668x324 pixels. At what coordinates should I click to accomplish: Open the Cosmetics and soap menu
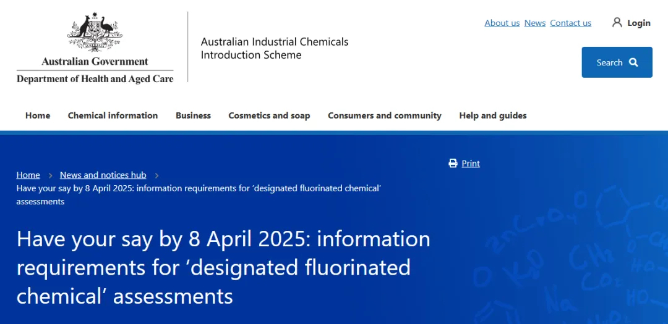point(269,115)
